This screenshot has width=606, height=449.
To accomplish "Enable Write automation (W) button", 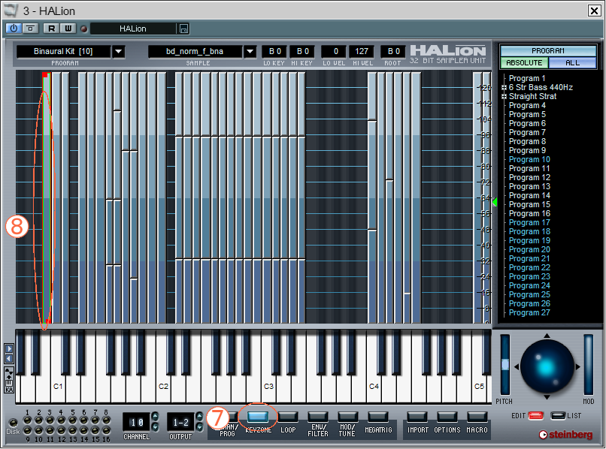I will (68, 29).
